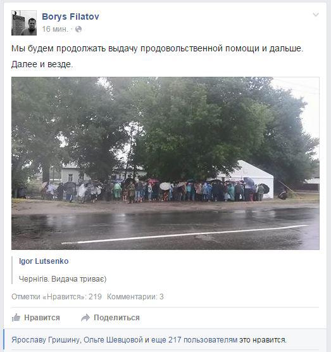331x352 pixels.
Task: Open Ольге Шевцовой profile link
Action: click(113, 340)
